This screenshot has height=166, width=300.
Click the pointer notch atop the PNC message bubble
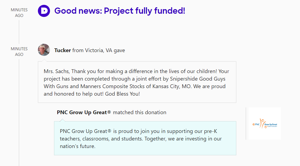[x=62, y=120]
